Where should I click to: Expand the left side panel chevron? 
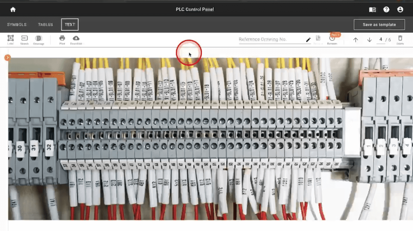(x=8, y=57)
